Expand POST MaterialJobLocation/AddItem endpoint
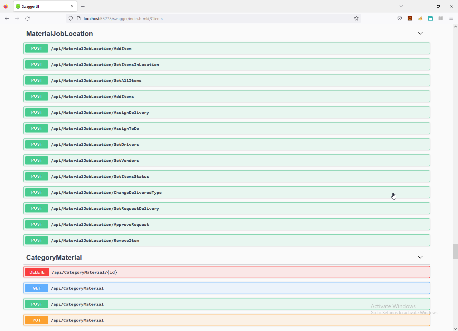Image resolution: width=458 pixels, height=331 pixels. coord(227,49)
